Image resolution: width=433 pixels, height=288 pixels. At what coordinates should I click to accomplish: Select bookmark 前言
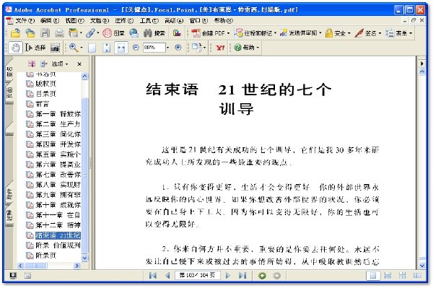point(42,104)
